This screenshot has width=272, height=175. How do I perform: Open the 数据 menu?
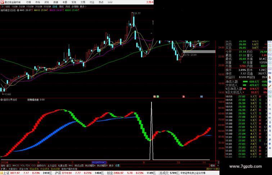56,2
